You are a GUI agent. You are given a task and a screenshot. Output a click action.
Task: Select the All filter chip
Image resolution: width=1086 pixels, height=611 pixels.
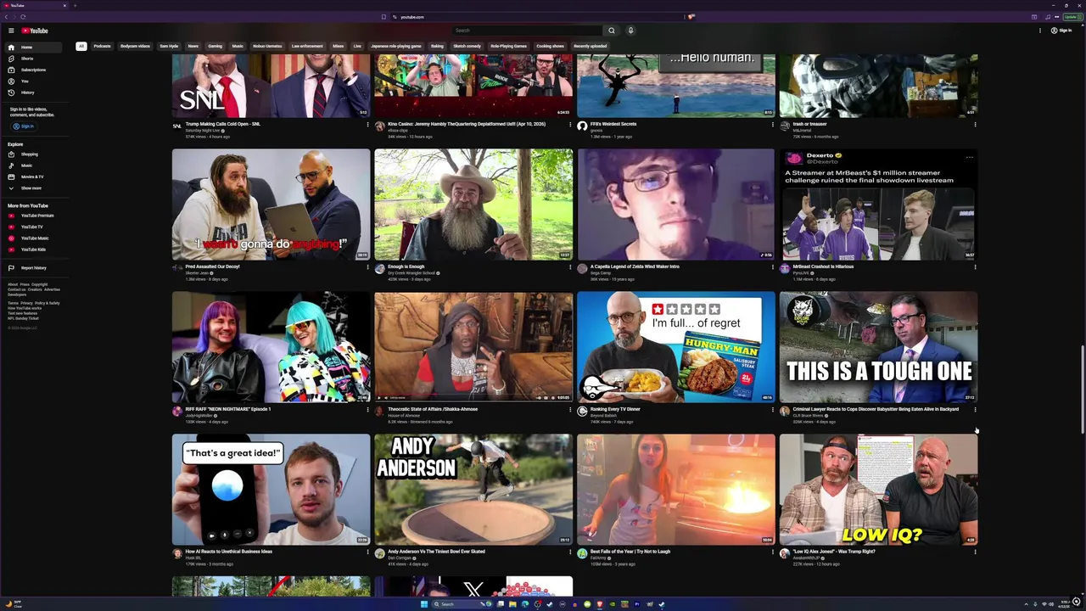click(81, 46)
